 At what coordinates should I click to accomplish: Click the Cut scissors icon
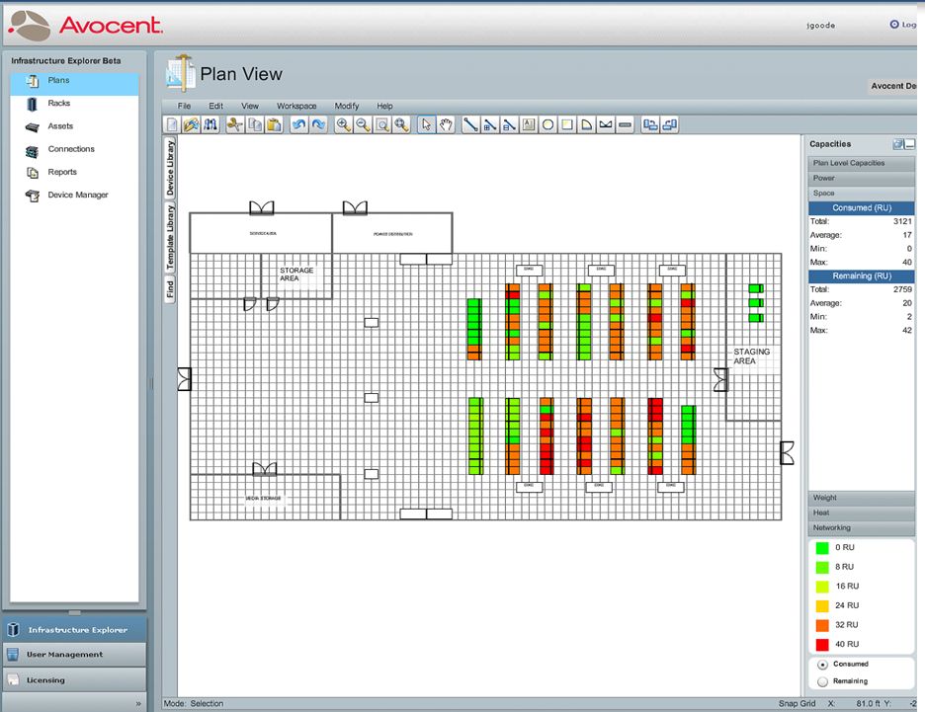point(234,125)
